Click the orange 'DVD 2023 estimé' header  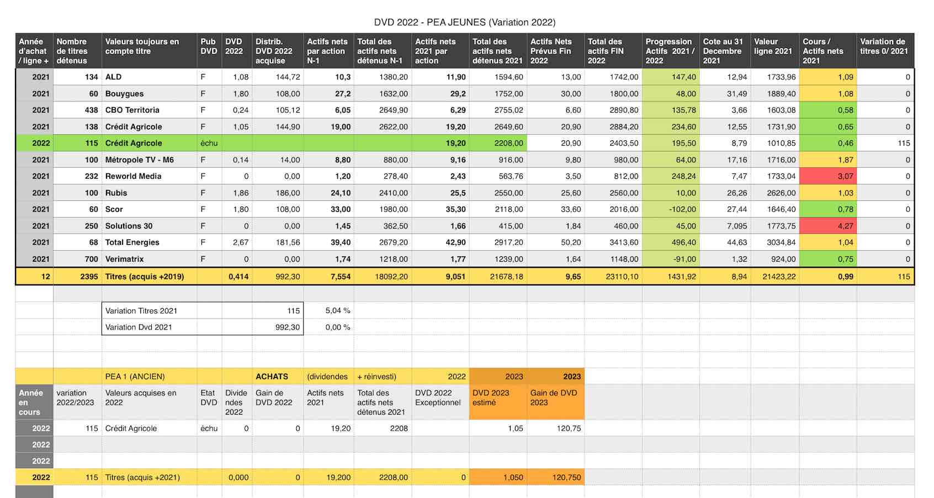[498, 402]
